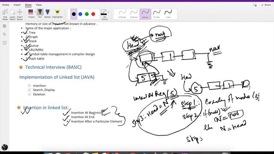The height and width of the screenshot is (154, 274).
Task: Click the Insertion At Beginning text
Action: click(87, 113)
